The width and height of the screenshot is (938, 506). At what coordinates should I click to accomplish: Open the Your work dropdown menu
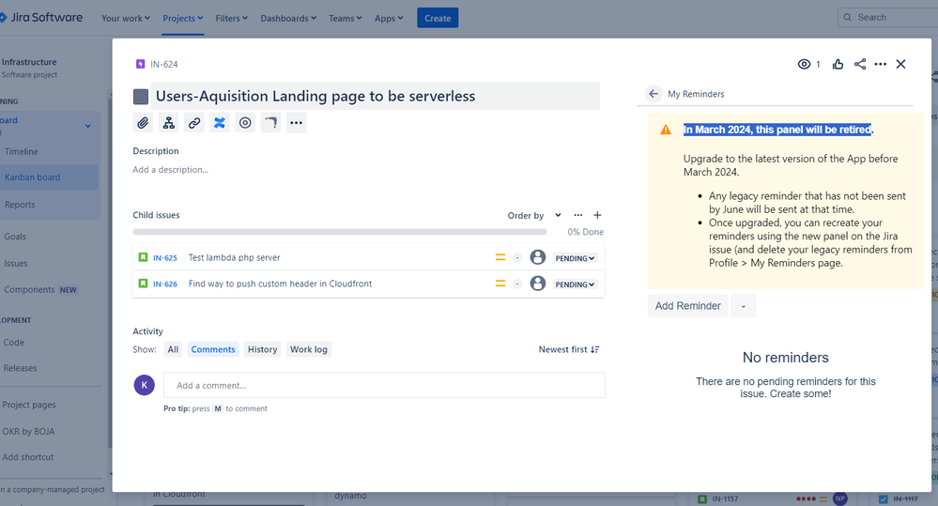pos(126,19)
